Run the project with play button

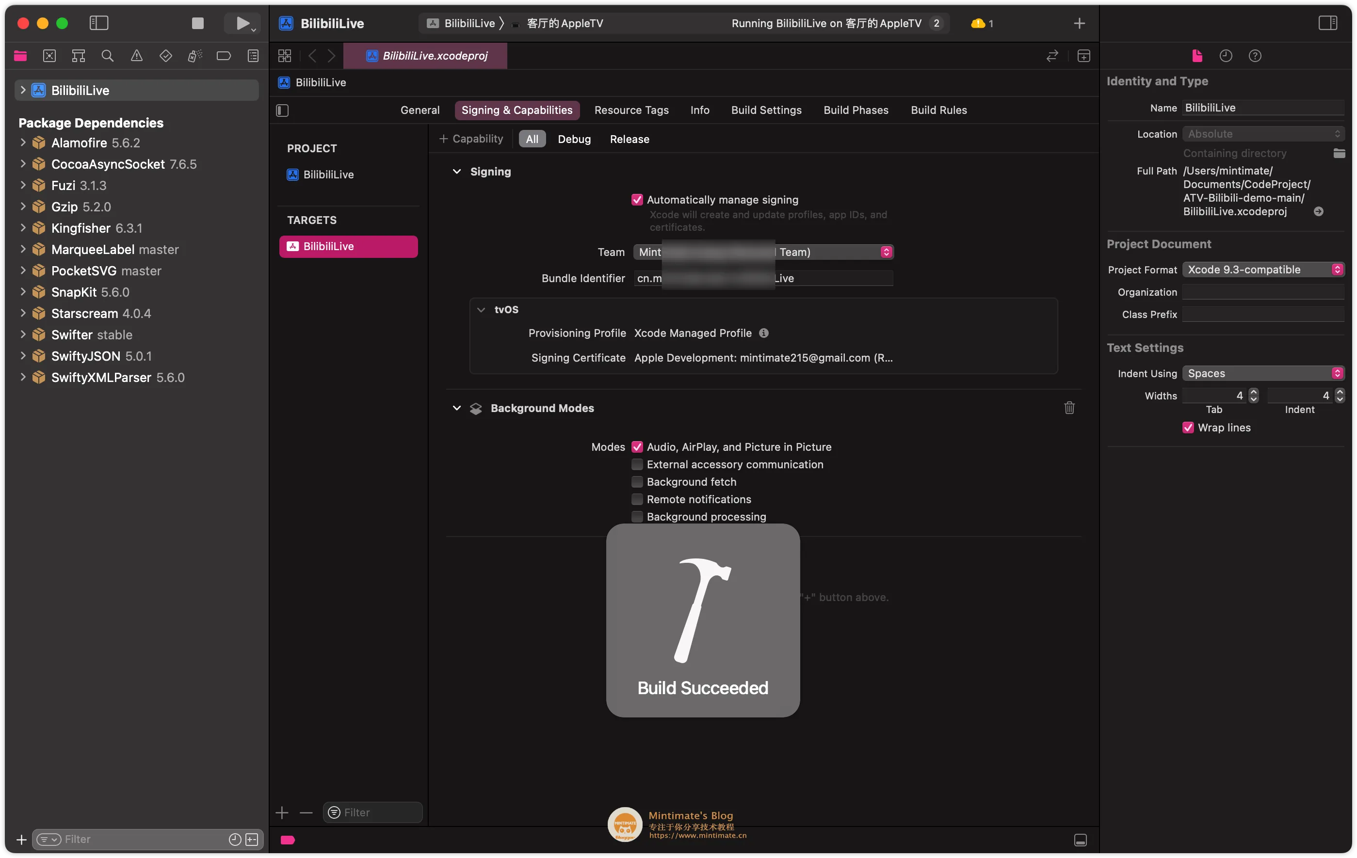point(242,23)
